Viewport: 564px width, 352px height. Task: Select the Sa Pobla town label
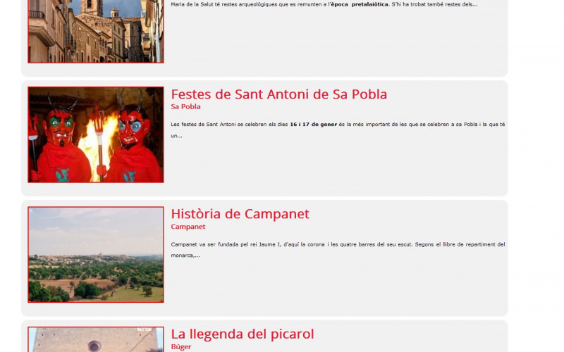tap(185, 107)
